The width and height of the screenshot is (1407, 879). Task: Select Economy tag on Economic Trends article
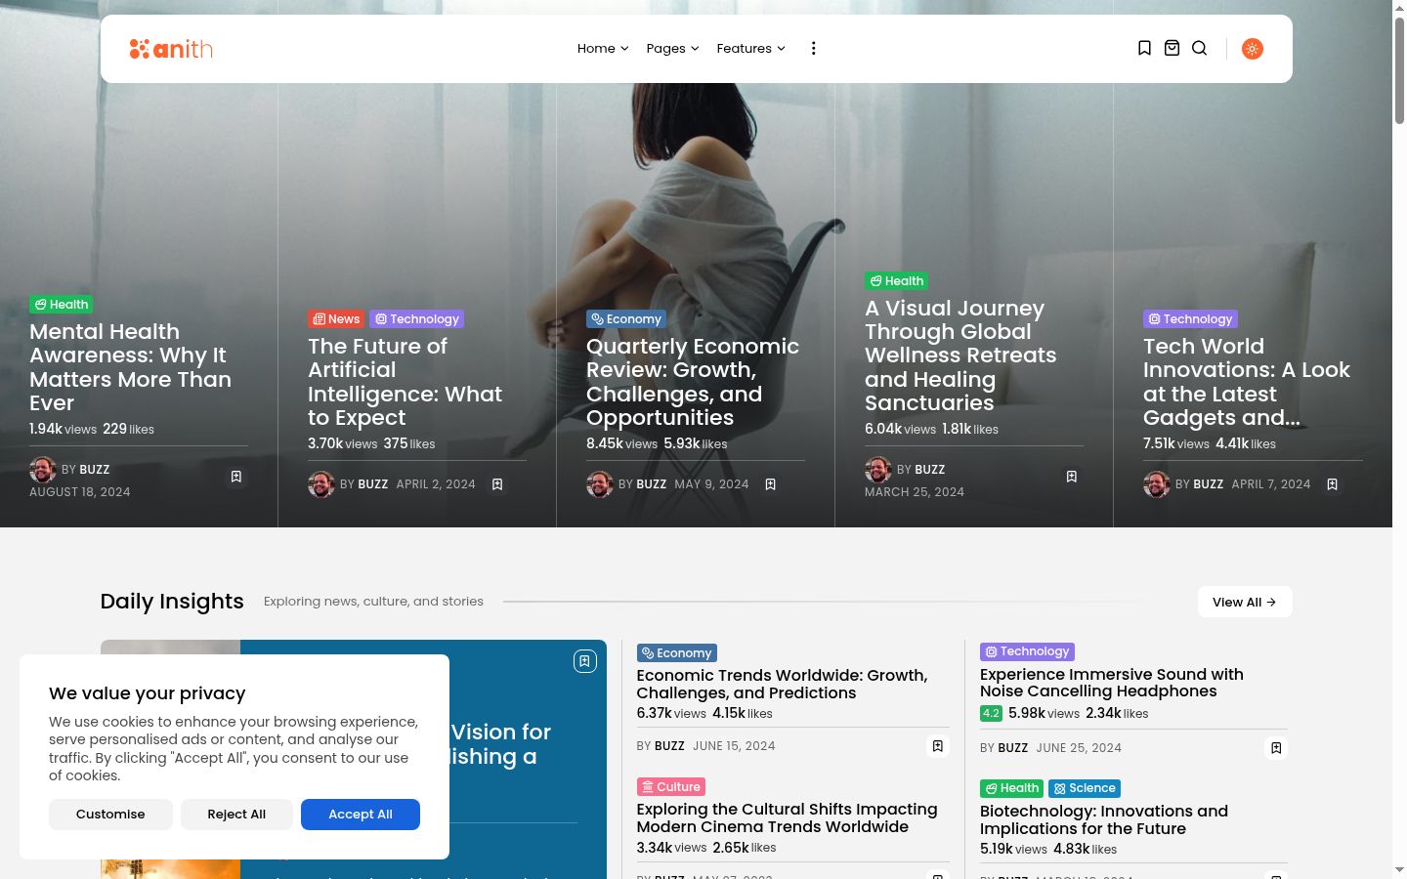677,653
